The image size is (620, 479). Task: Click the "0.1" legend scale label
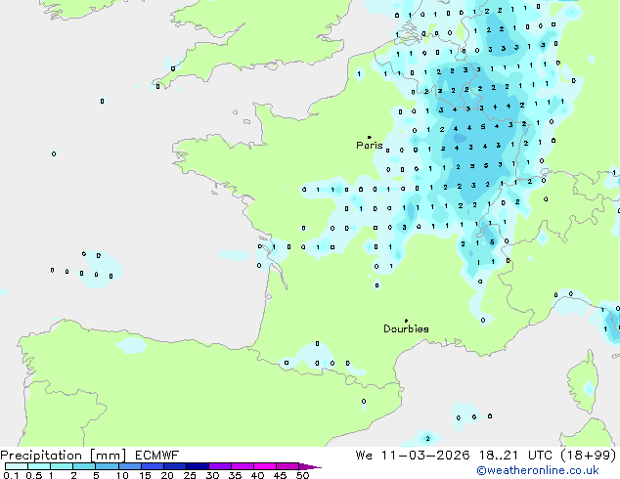pyautogui.click(x=11, y=475)
